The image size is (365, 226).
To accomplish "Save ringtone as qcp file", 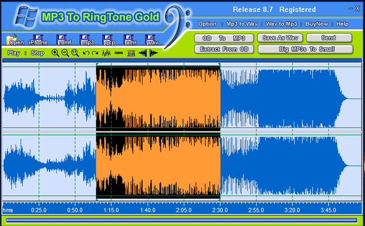I will pos(109,40).
